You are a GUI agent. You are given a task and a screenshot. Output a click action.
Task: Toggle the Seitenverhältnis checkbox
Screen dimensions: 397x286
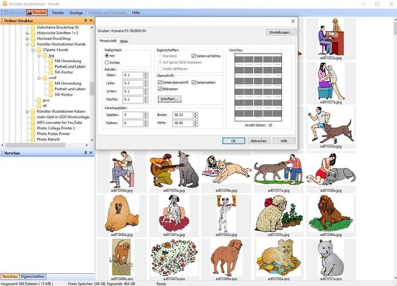[193, 56]
